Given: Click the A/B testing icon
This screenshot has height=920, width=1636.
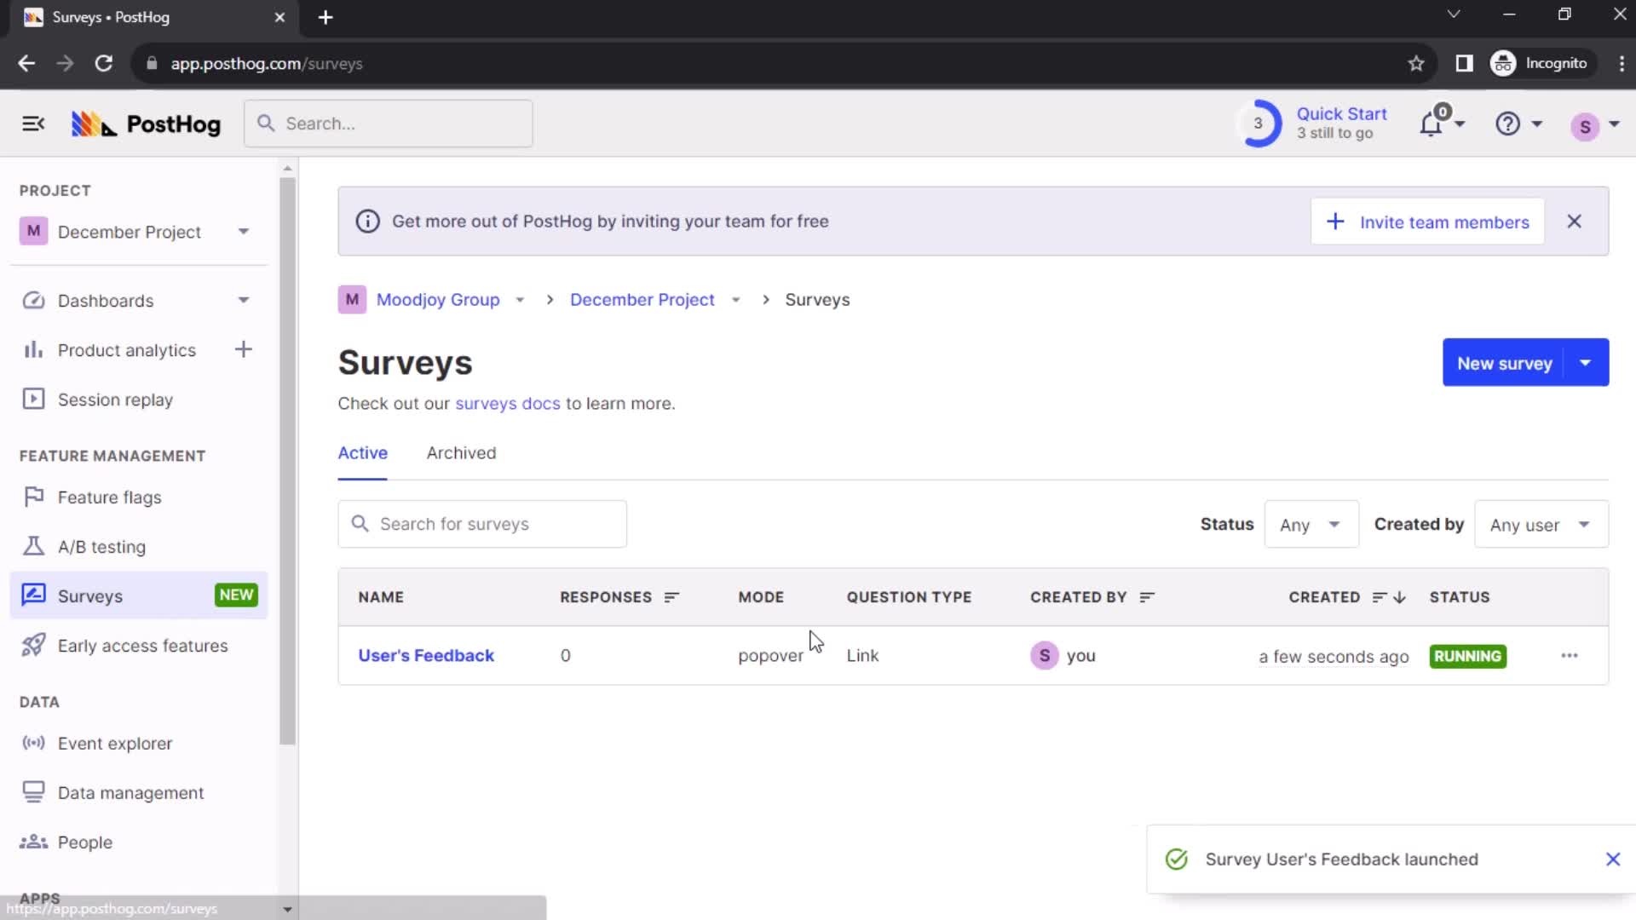Looking at the screenshot, I should click(32, 547).
